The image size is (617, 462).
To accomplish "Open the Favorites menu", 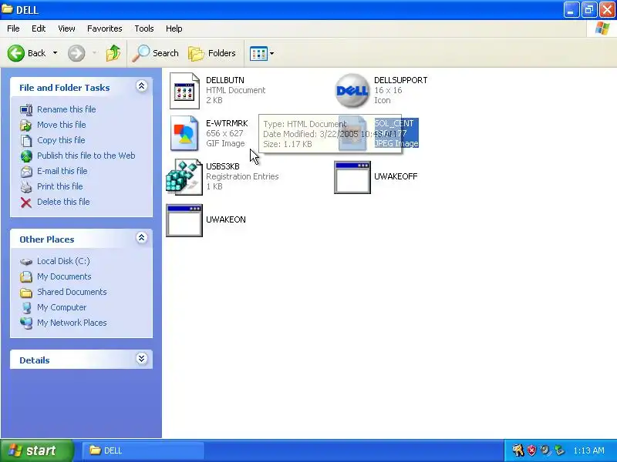I will point(105,28).
